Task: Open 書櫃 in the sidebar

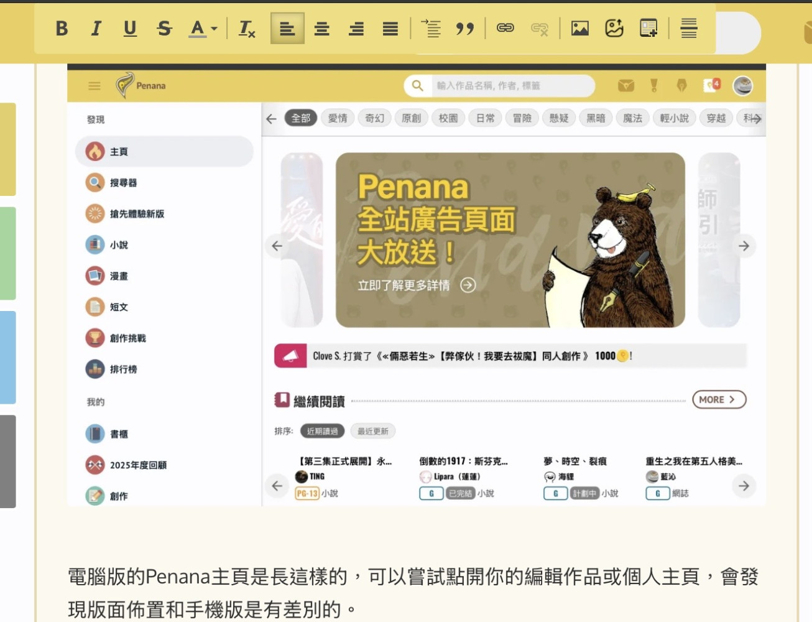Action: (x=164, y=434)
